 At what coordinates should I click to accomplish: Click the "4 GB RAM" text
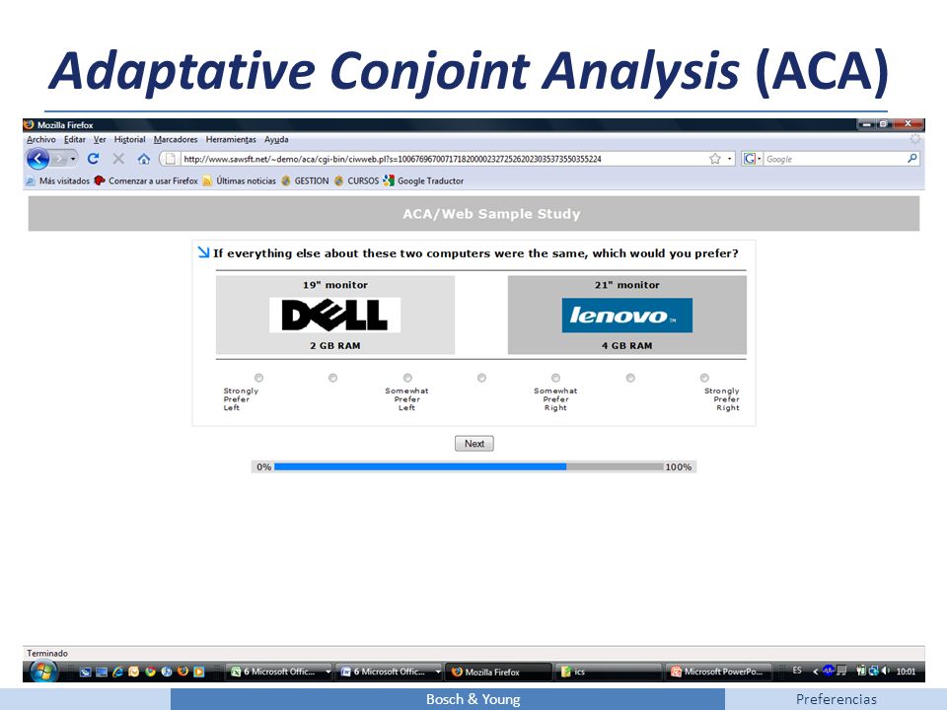tap(627, 346)
